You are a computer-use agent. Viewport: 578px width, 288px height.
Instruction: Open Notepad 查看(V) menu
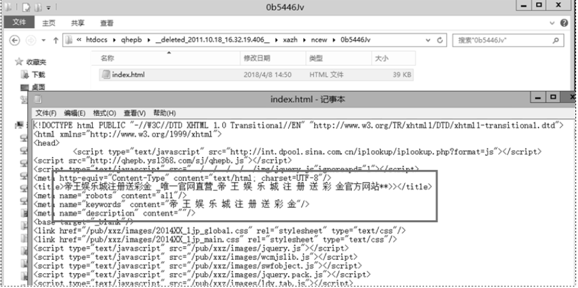click(135, 113)
